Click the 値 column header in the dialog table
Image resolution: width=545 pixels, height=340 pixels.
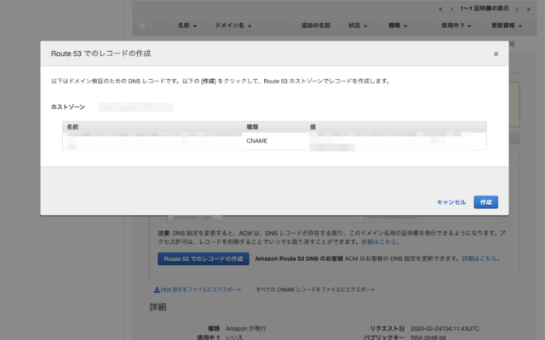pyautogui.click(x=313, y=127)
